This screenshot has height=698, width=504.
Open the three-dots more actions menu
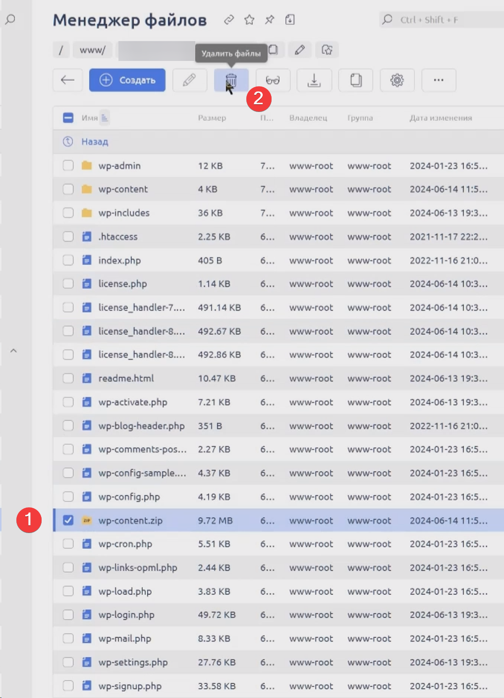click(439, 80)
